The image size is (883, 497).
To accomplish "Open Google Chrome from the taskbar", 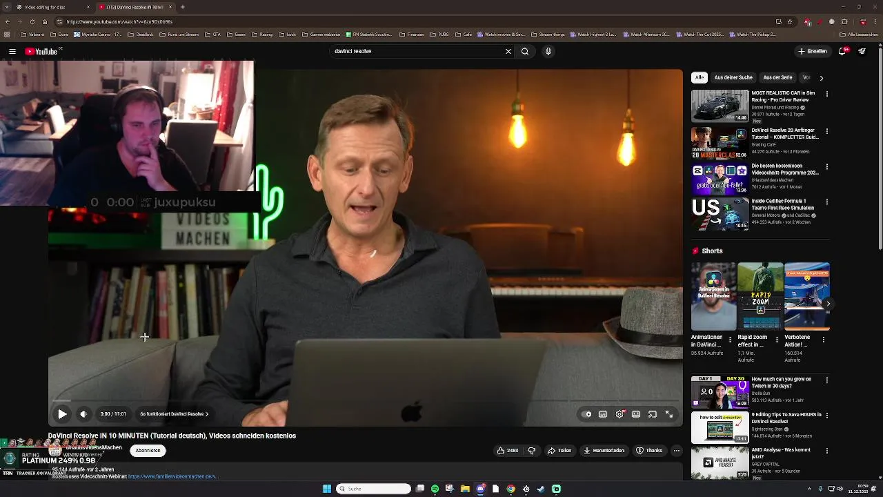I will [510, 489].
